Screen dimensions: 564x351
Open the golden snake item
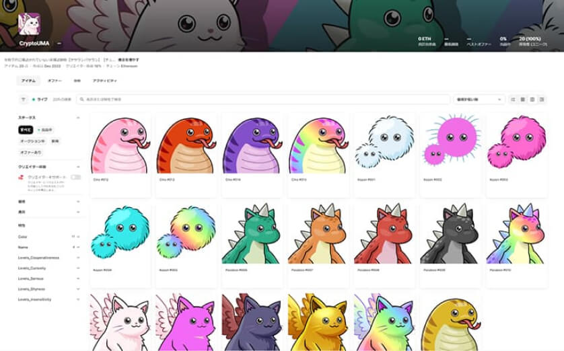coord(451,322)
